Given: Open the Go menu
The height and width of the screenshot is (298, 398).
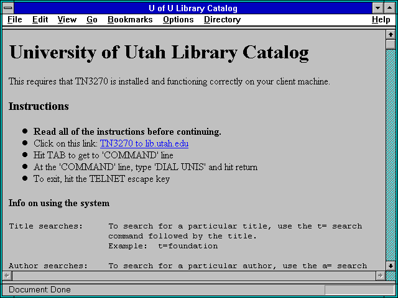Looking at the screenshot, I should pyautogui.click(x=92, y=20).
